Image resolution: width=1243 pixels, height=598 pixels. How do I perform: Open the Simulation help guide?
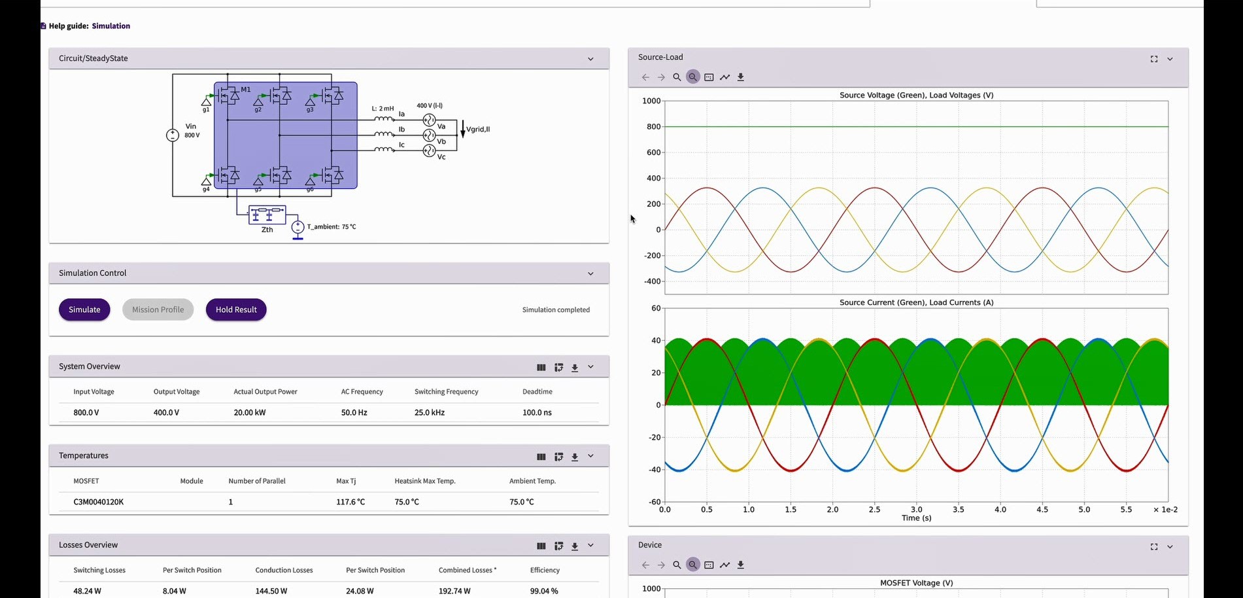coord(111,26)
